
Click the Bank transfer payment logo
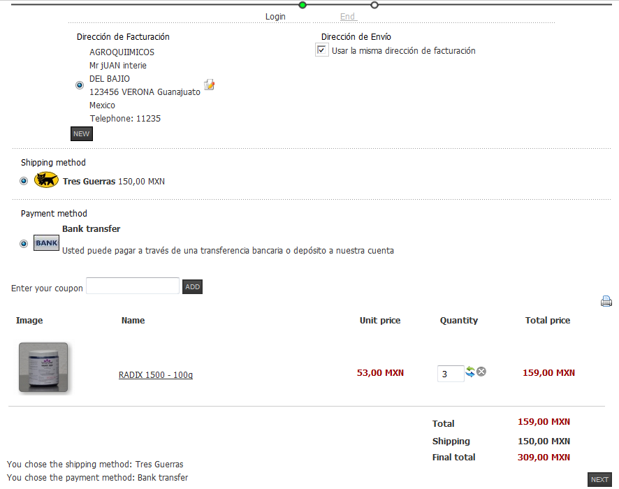[46, 243]
